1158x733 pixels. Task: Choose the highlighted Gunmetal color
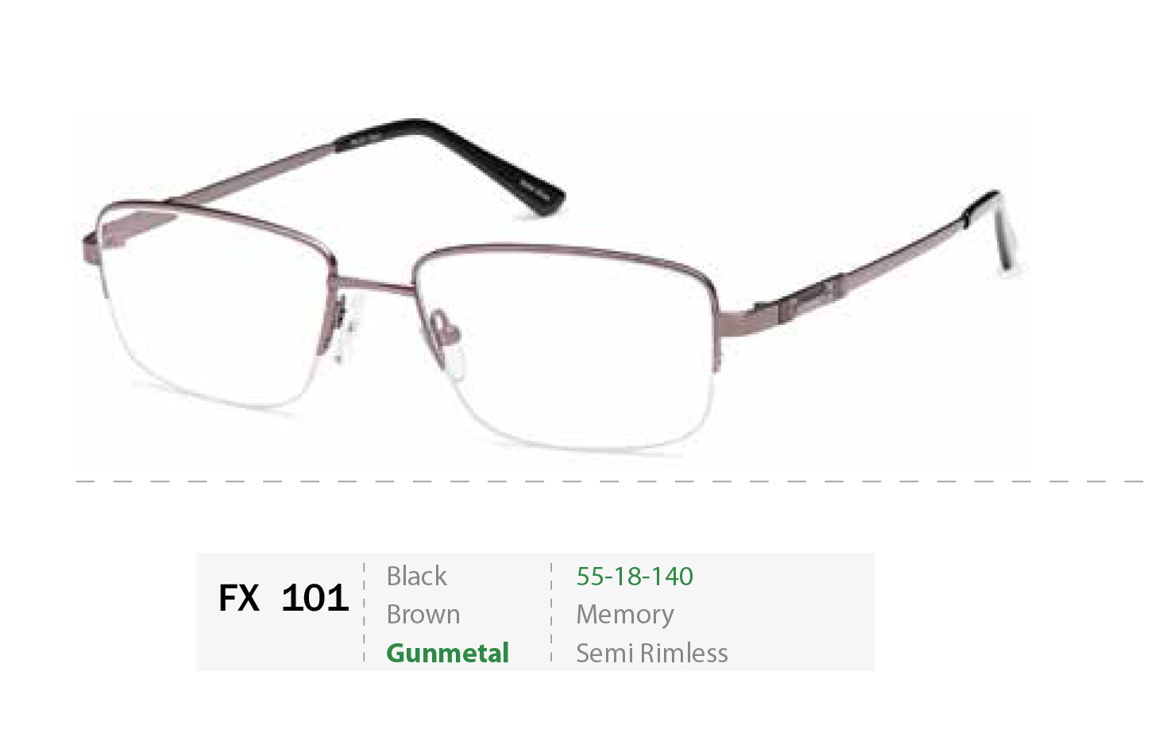tap(447, 653)
